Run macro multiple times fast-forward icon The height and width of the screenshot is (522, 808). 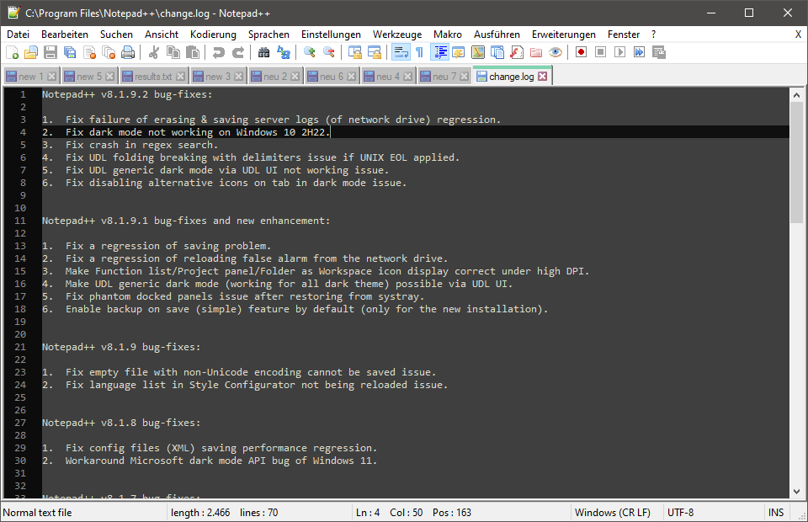(x=640, y=52)
